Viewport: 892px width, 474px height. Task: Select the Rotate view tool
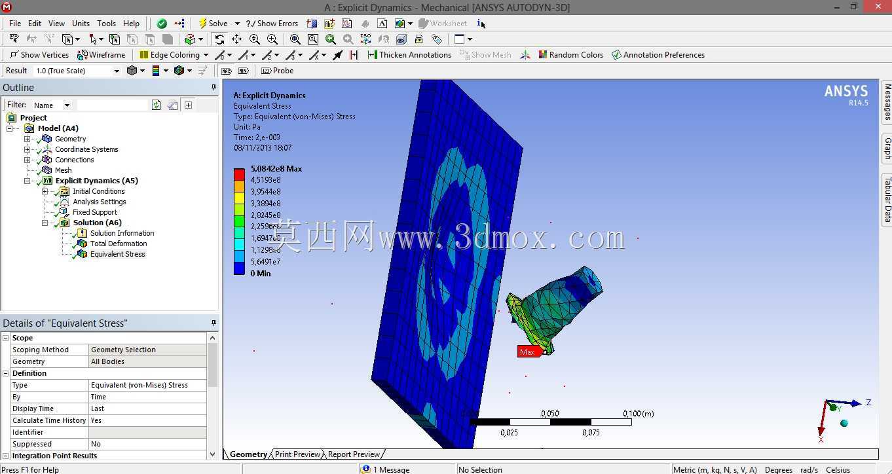(x=219, y=39)
